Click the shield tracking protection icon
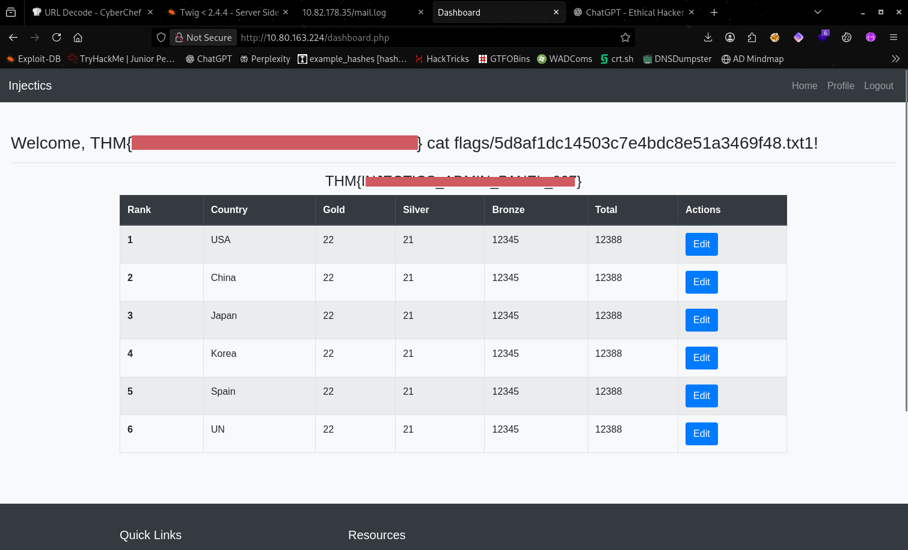 point(161,37)
